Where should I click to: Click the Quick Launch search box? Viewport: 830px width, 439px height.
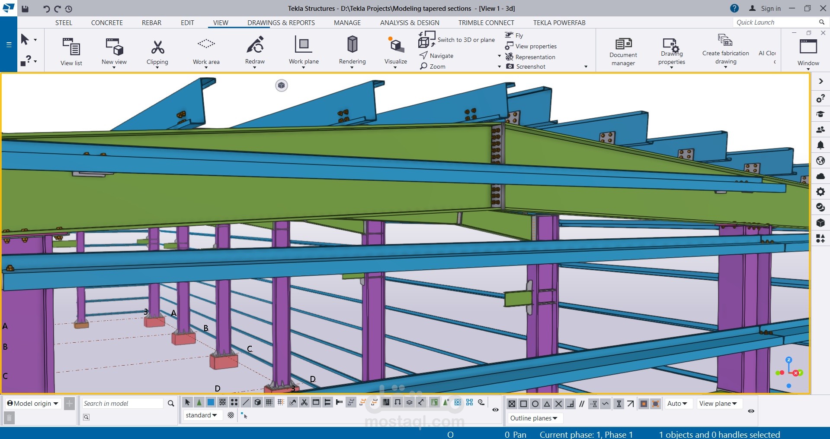pos(775,22)
